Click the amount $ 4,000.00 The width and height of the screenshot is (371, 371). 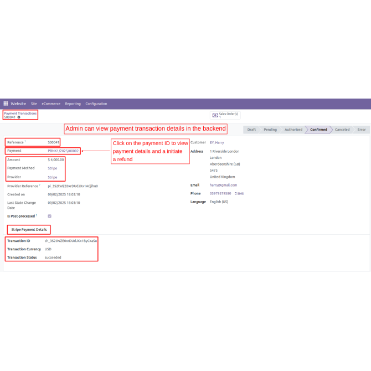[56, 159]
